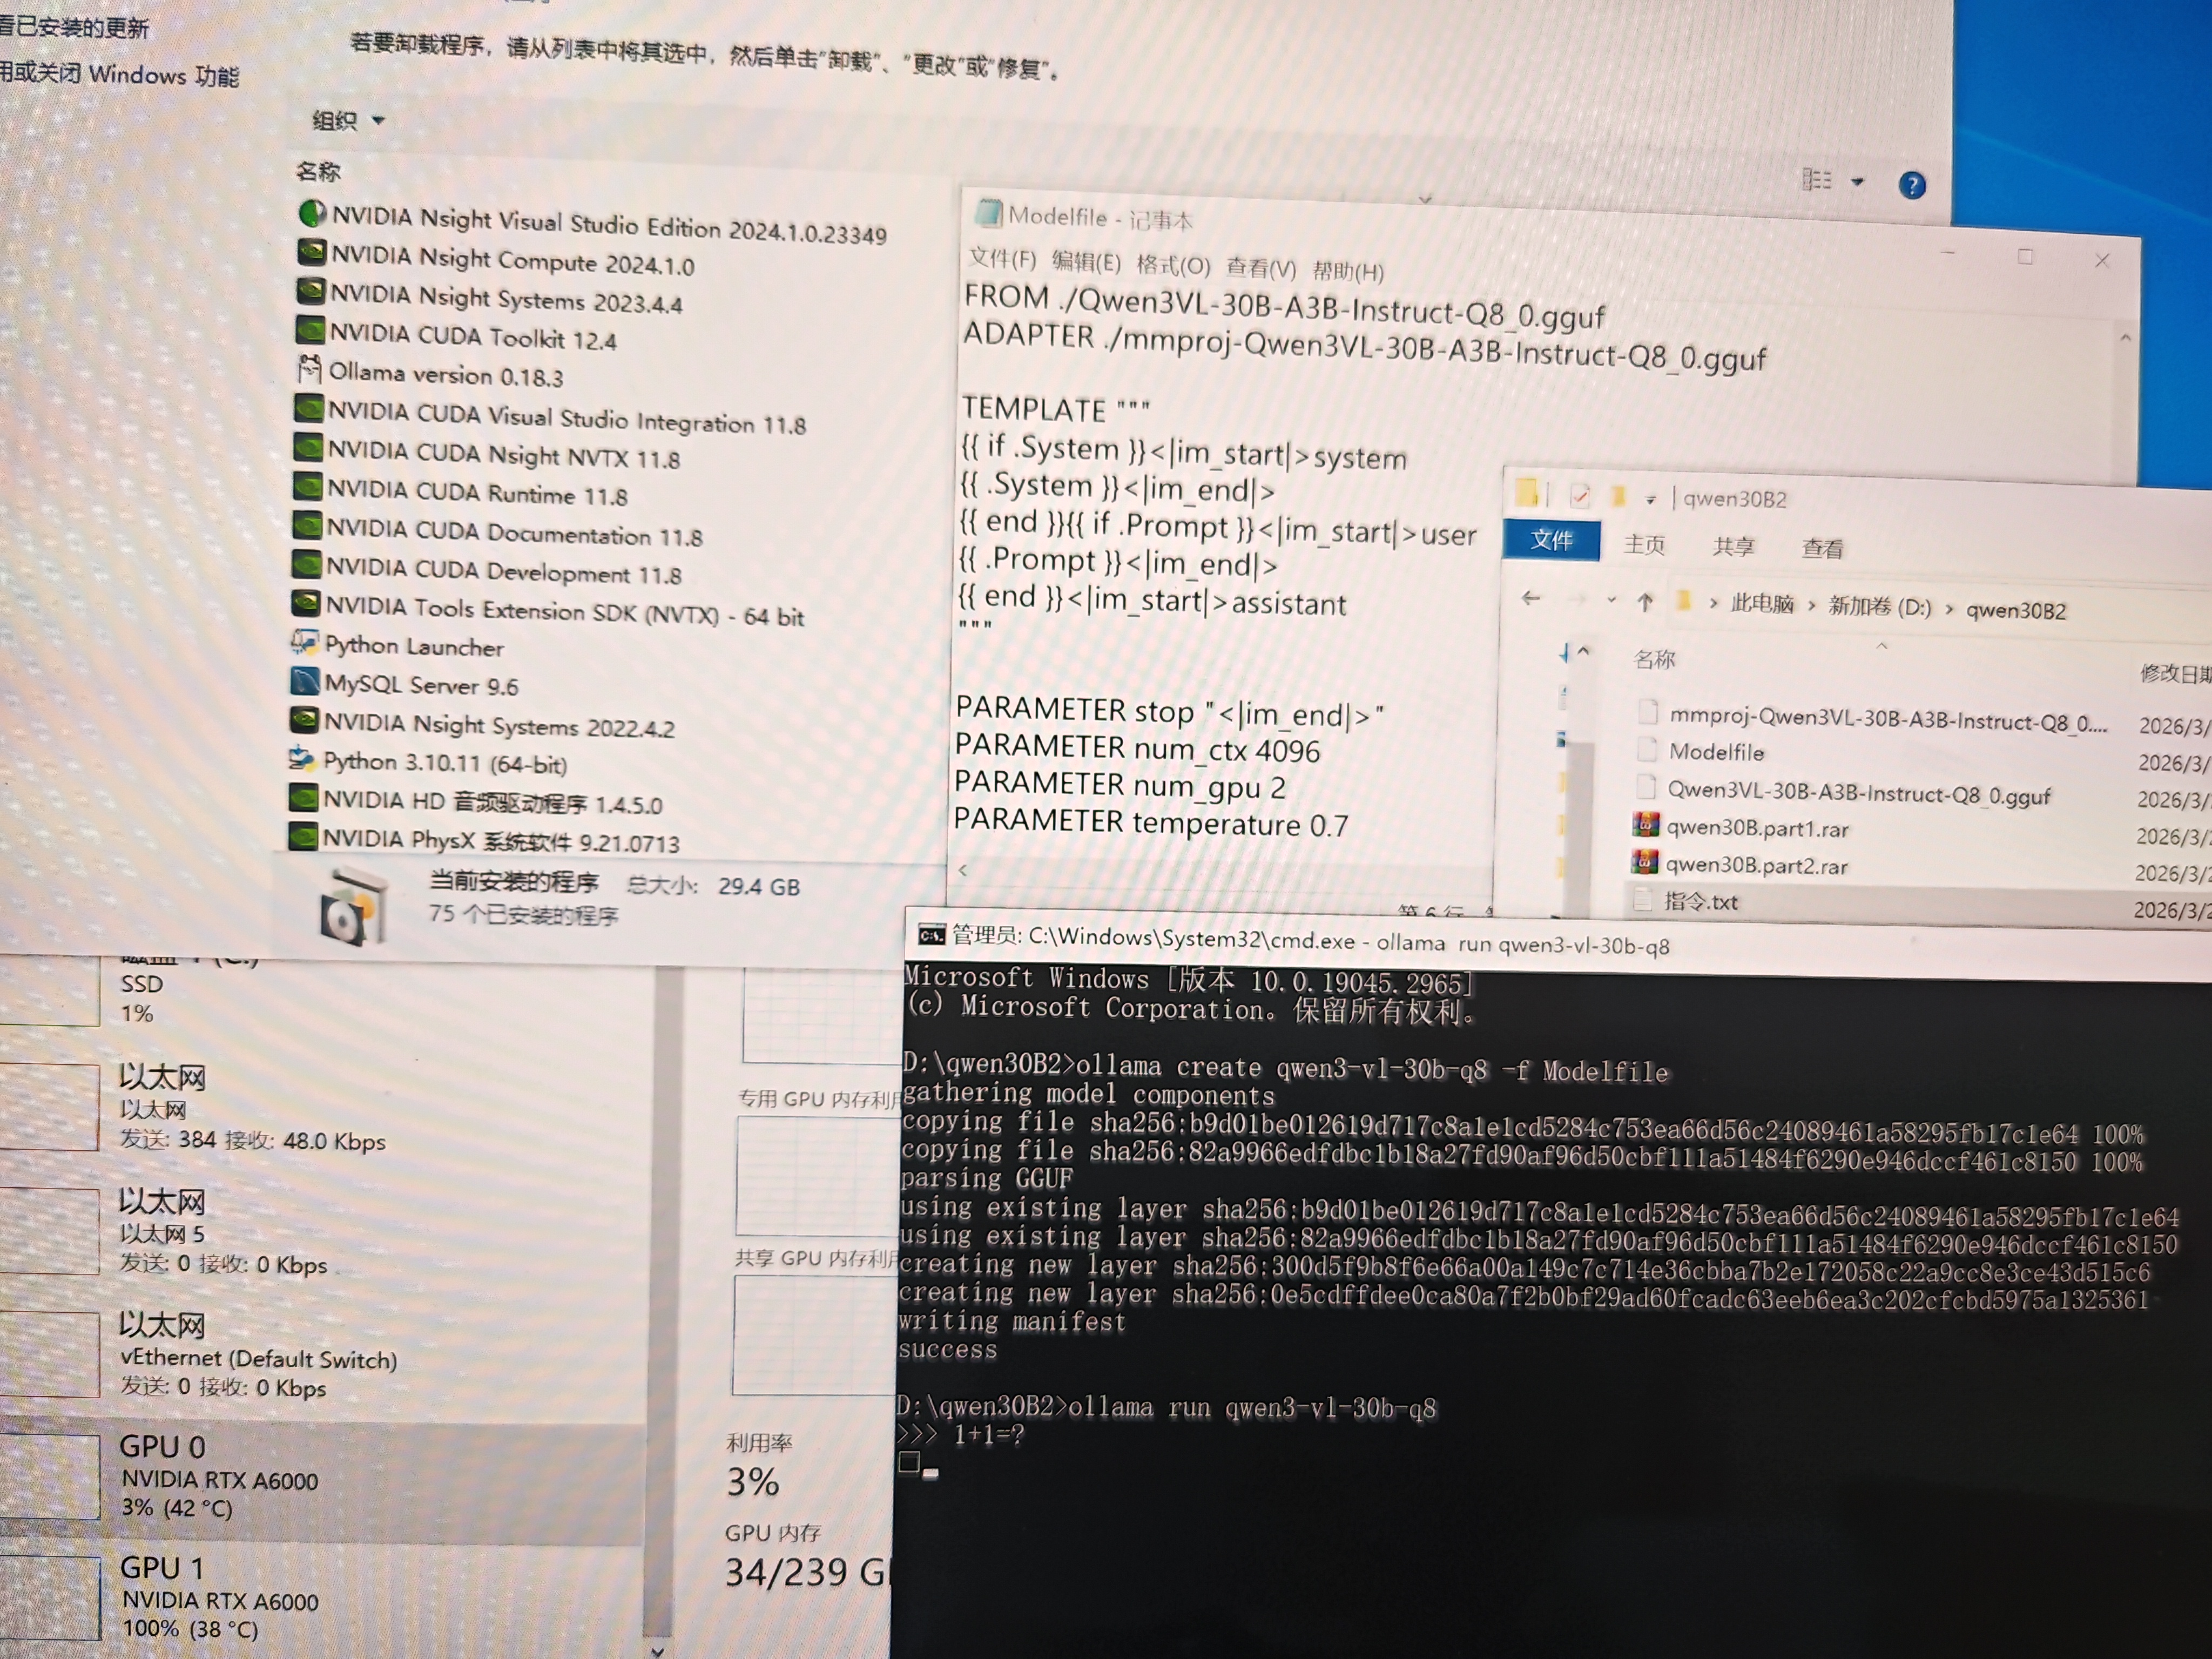
Task: Select the qwen30B.part2.rar archive icon
Action: pyautogui.click(x=1644, y=862)
